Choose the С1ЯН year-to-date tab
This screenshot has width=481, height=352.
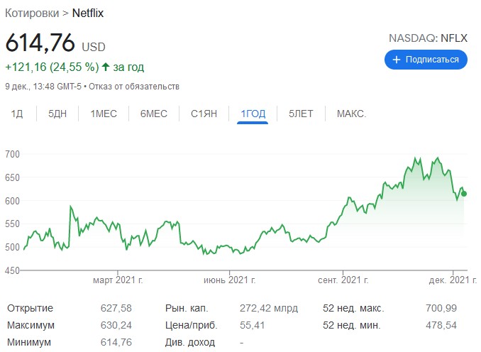[204, 114]
